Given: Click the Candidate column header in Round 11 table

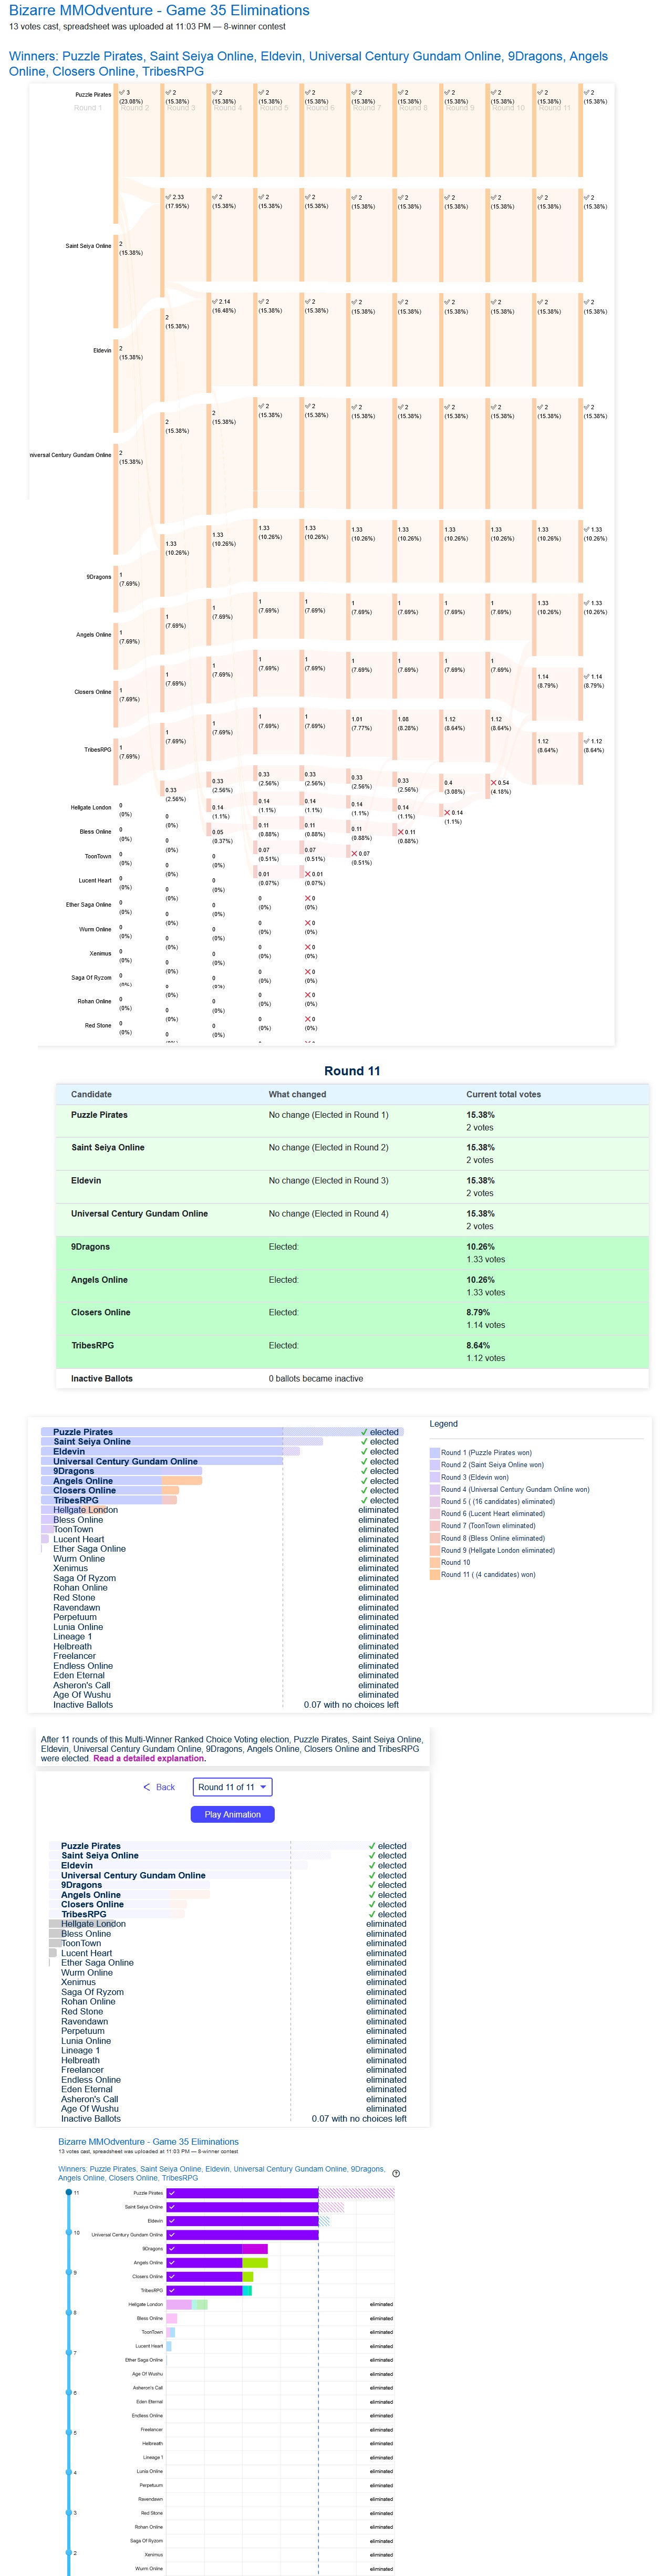Looking at the screenshot, I should [x=91, y=1094].
